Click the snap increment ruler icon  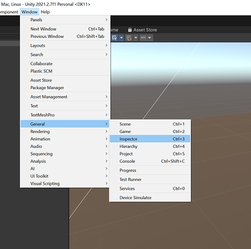click(x=143, y=38)
